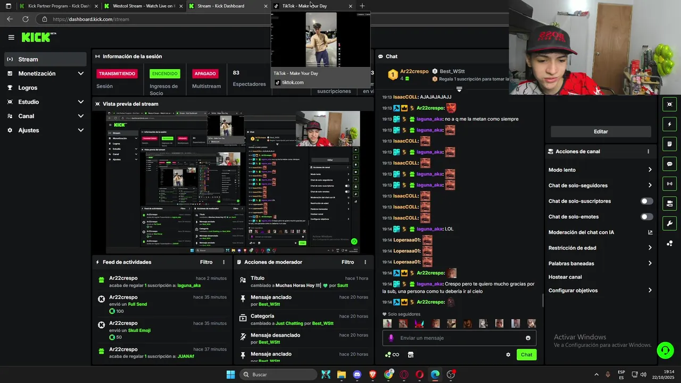Open OBS Studio from the taskbar

tap(451, 374)
